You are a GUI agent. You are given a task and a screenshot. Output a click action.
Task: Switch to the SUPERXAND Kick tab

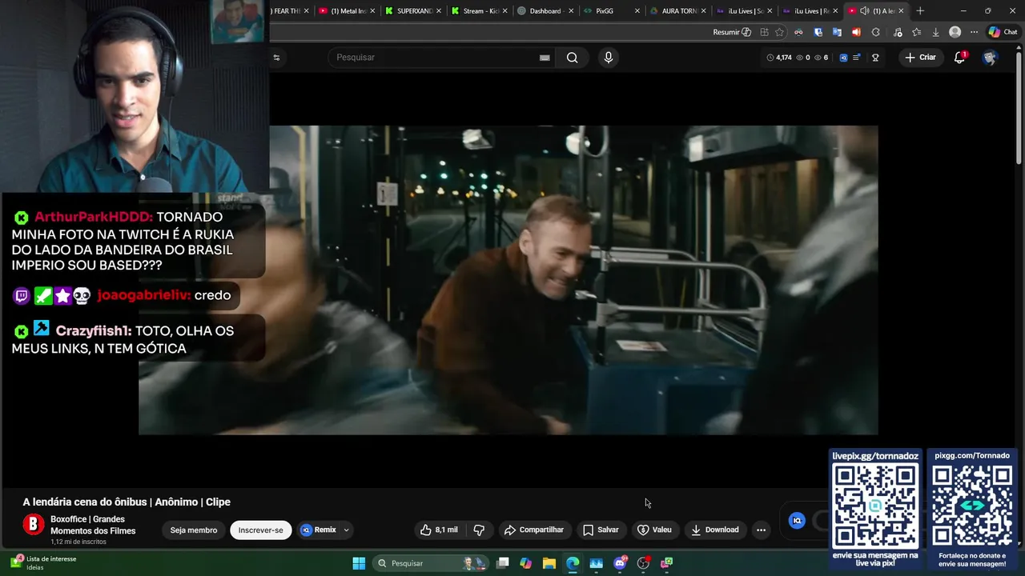412,10
